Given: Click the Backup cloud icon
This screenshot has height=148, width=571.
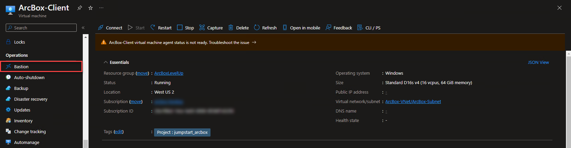Looking at the screenshot, I should (8, 88).
